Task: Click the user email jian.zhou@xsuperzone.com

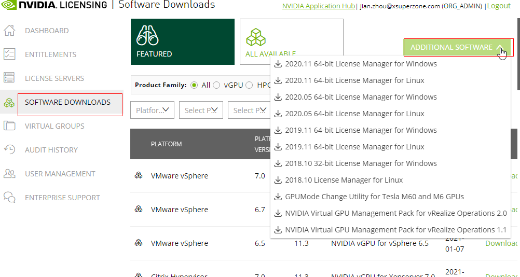Action: pos(400,6)
